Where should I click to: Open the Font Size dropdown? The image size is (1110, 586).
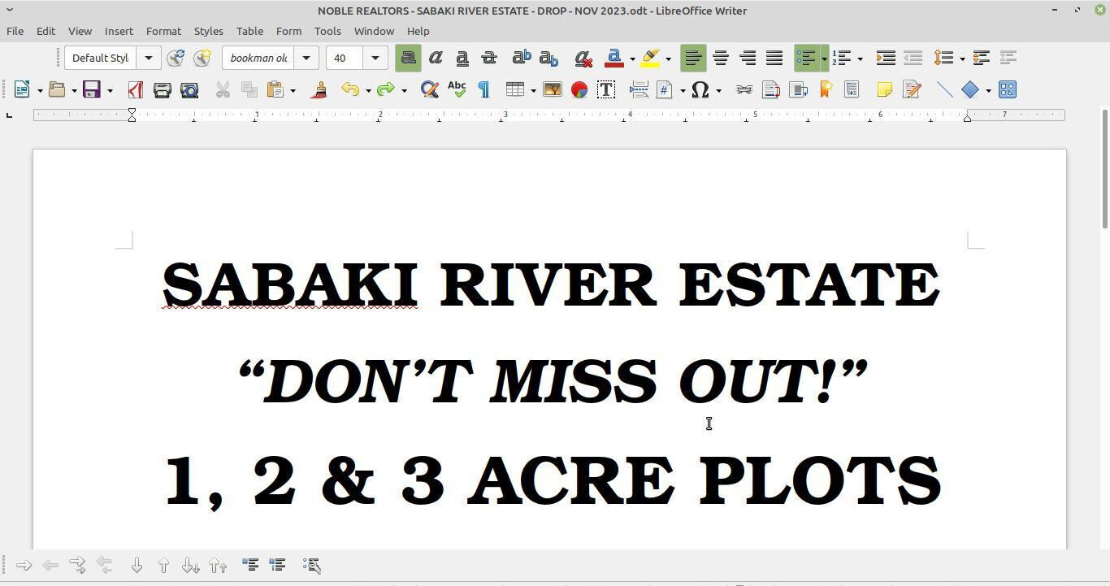coord(375,58)
